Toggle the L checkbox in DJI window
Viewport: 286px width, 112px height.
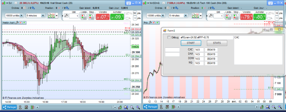click(127, 18)
